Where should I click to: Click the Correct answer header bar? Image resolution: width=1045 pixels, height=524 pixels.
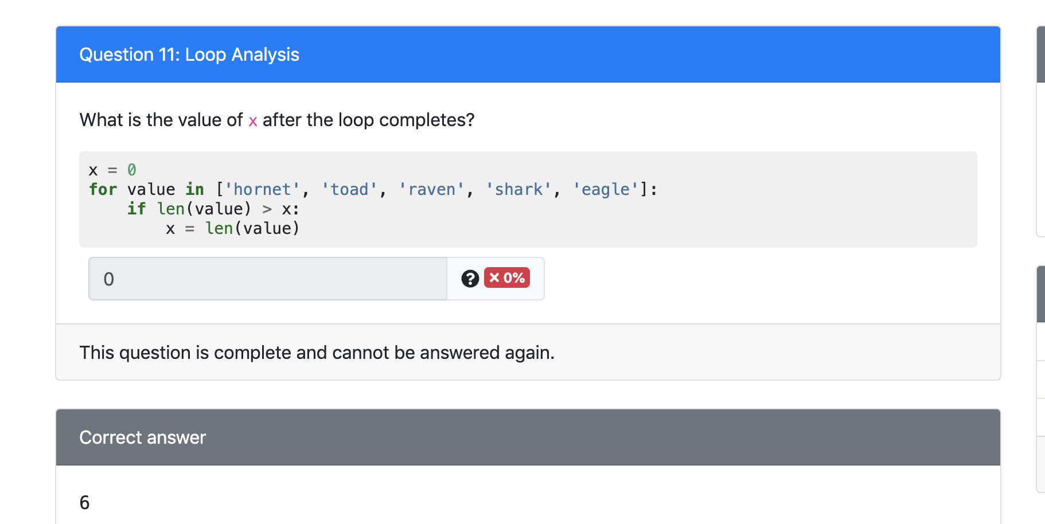(x=142, y=437)
